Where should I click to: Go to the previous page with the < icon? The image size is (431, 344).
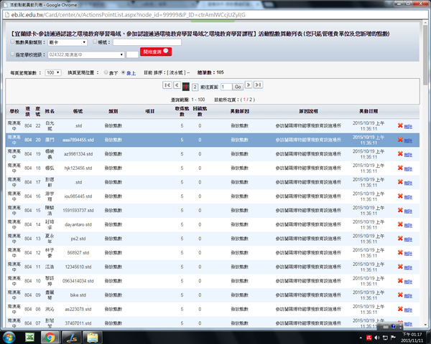177,85
